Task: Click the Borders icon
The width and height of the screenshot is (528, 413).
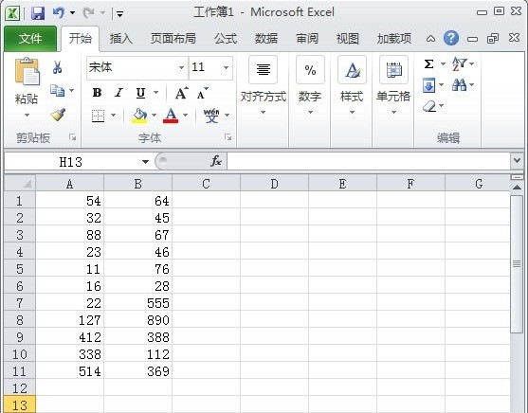Action: click(98, 116)
